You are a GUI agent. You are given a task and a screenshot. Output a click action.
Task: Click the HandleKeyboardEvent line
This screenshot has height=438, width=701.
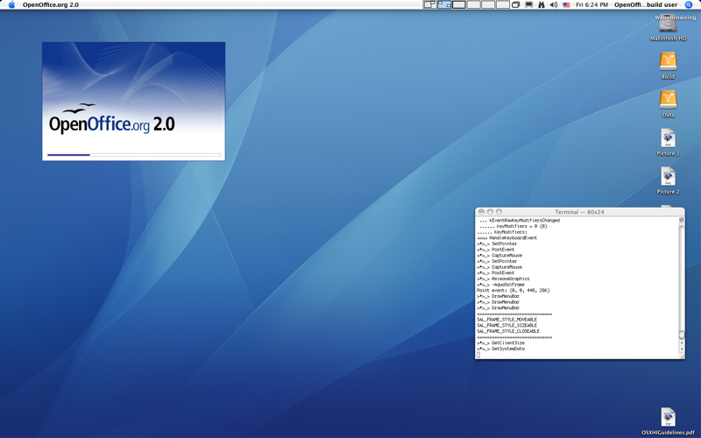coord(507,237)
